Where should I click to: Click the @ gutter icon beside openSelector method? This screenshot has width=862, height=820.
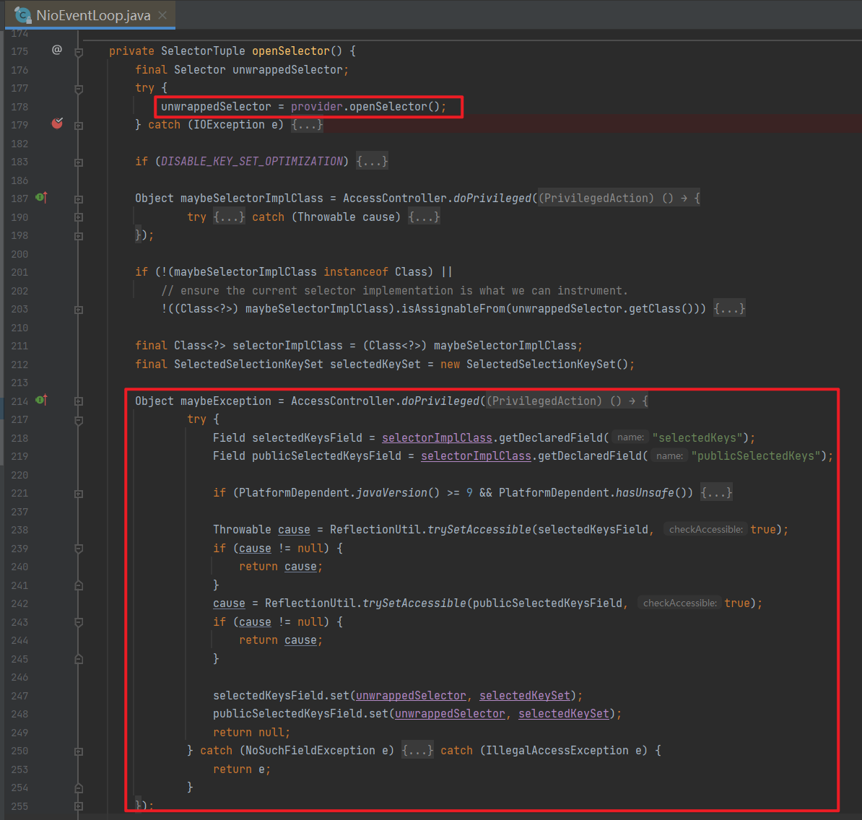pyautogui.click(x=57, y=50)
